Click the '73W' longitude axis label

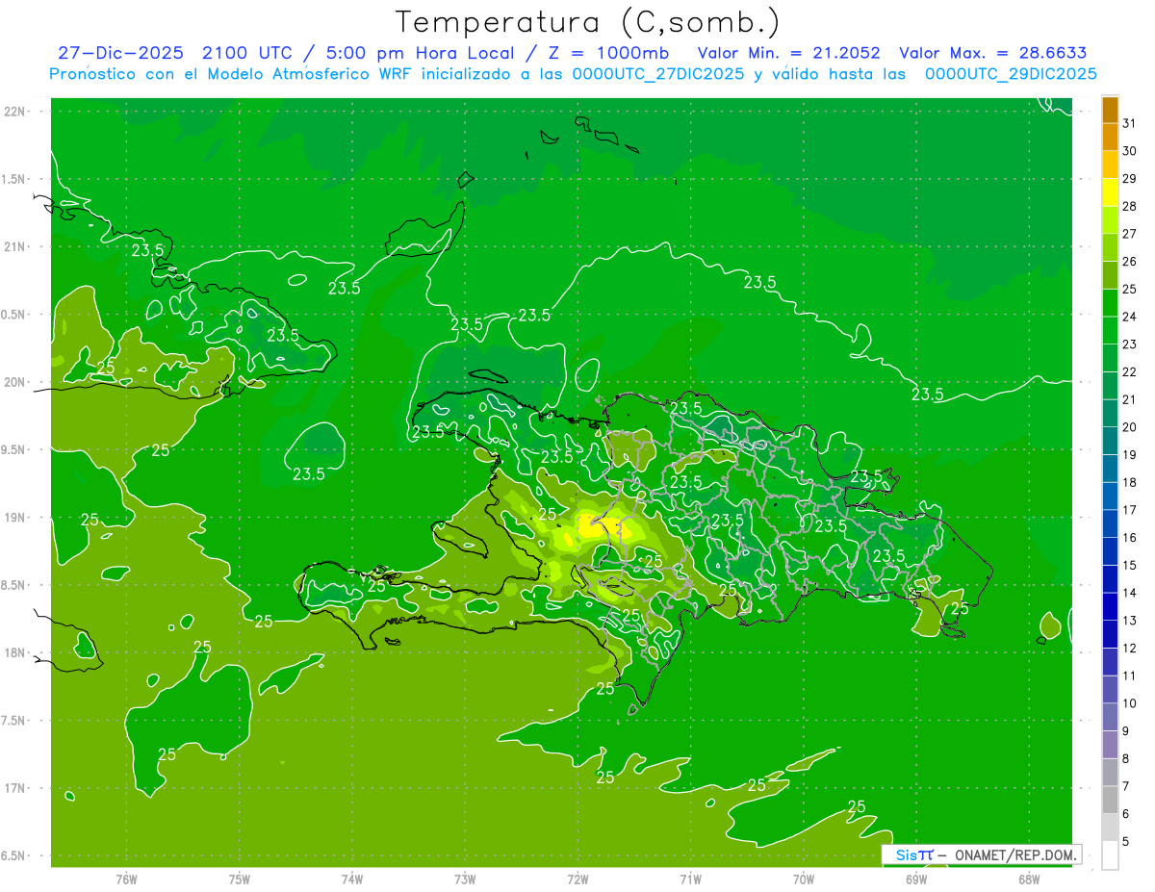click(x=465, y=879)
